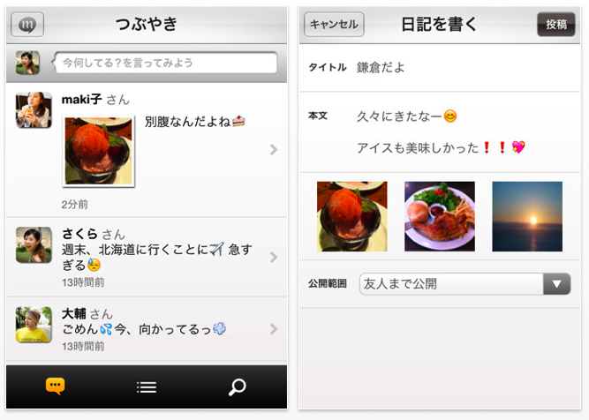Screen dimensions: 589x420
Task: Click the 投稿 post button
Action: [x=556, y=25]
